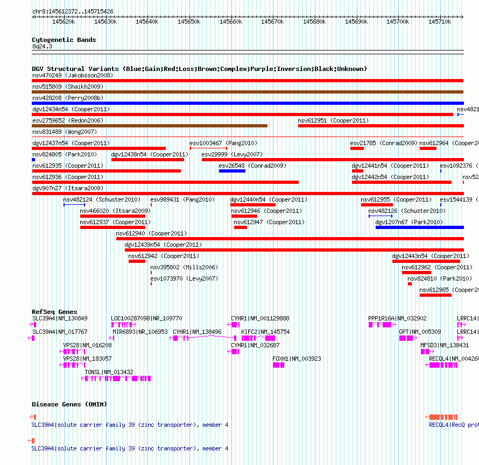
Task: Click the dgv12438n54 (Cooper2011) label
Action: [150, 154]
